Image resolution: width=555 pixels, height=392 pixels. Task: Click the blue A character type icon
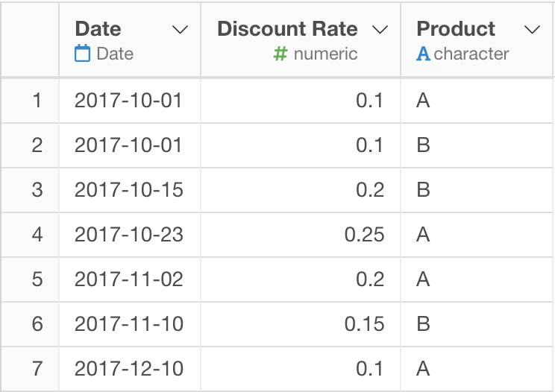[x=423, y=54]
